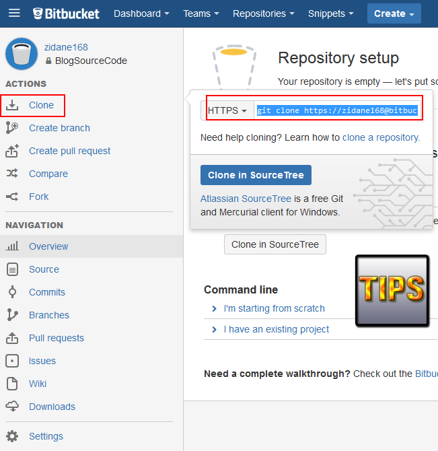Click the Pull requests upload icon
This screenshot has height=451, width=438.
(12, 338)
